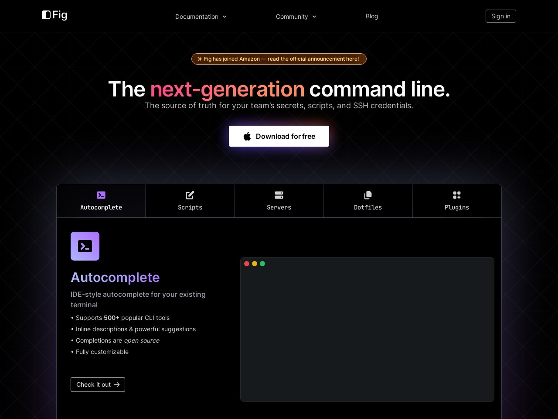Click the Plugins grid-plus icon

point(457,195)
